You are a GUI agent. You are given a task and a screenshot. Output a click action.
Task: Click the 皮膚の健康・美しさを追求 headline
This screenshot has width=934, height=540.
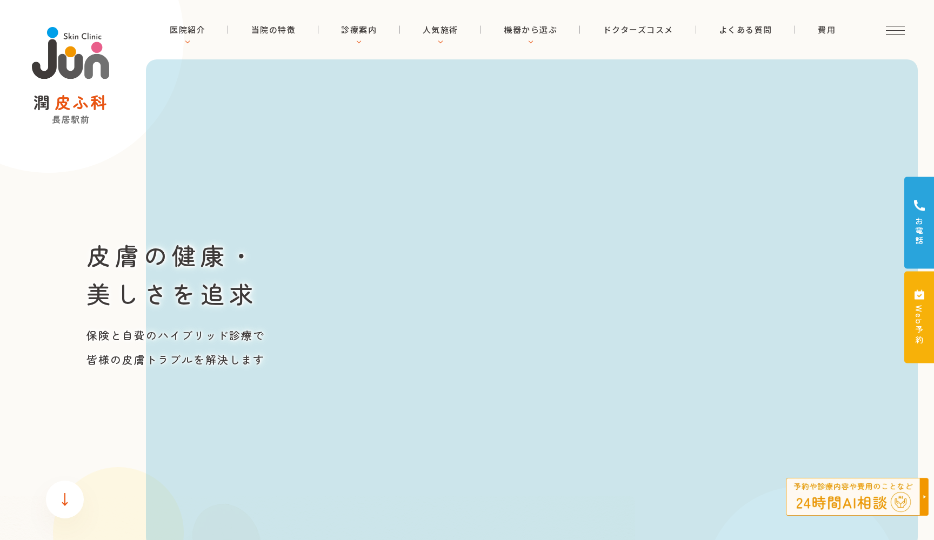click(x=170, y=275)
